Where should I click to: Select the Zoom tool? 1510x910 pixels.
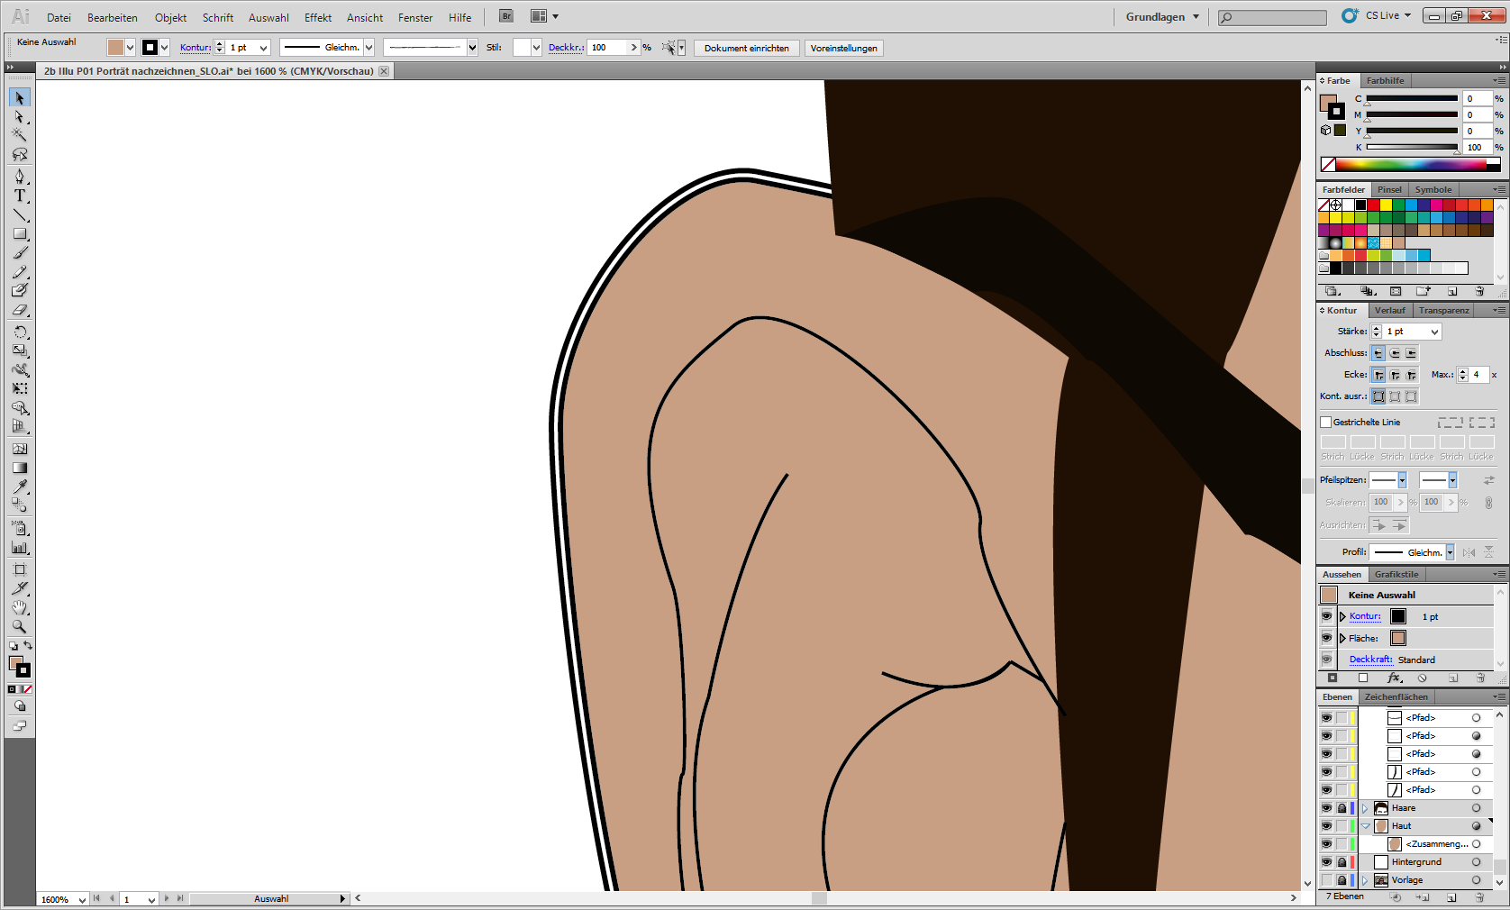tap(20, 626)
